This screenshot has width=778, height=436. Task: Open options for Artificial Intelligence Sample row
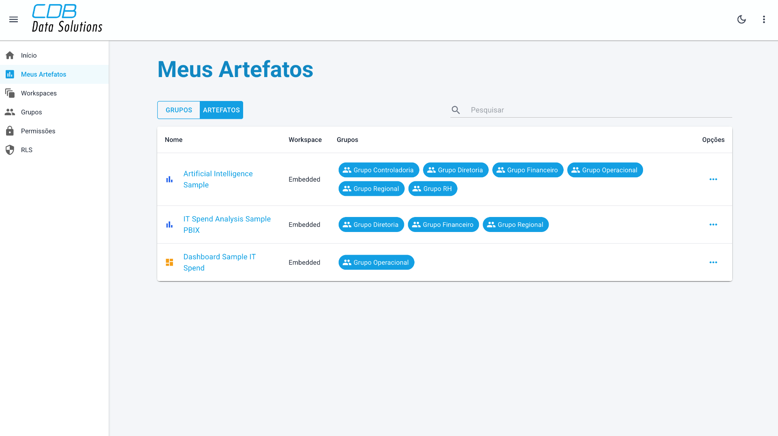click(713, 179)
